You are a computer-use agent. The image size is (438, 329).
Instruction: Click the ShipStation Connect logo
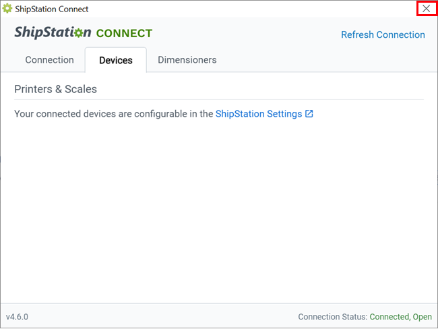pos(84,32)
